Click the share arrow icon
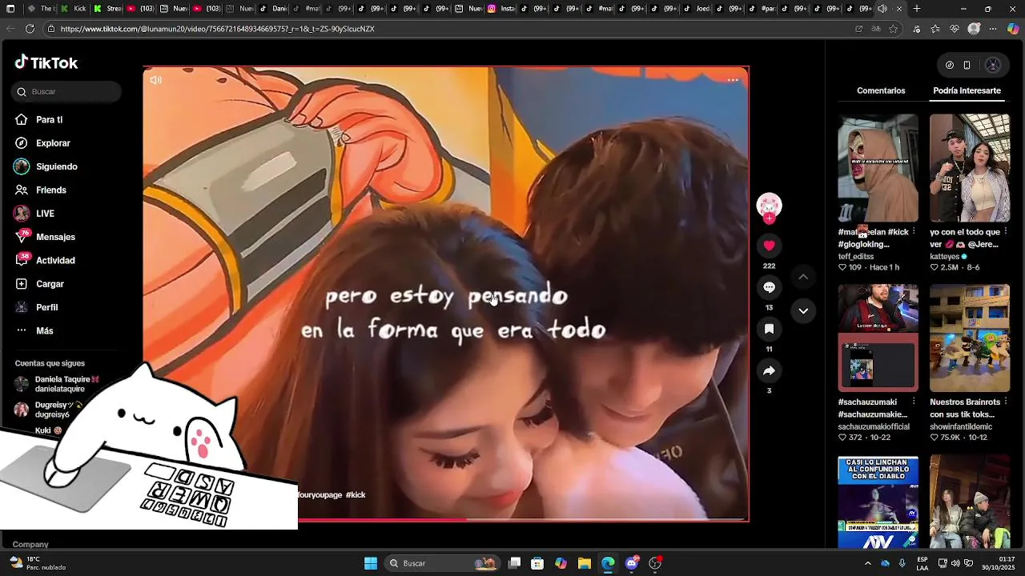The height and width of the screenshot is (576, 1025). tap(769, 370)
